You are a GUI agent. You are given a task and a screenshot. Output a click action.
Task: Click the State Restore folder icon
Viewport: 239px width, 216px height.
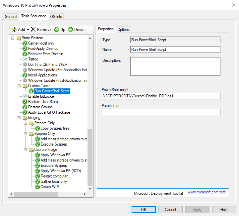[x=19, y=38]
